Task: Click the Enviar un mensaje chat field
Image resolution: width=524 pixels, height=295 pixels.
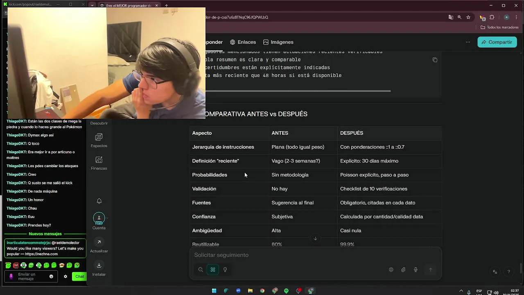Action: [31, 277]
